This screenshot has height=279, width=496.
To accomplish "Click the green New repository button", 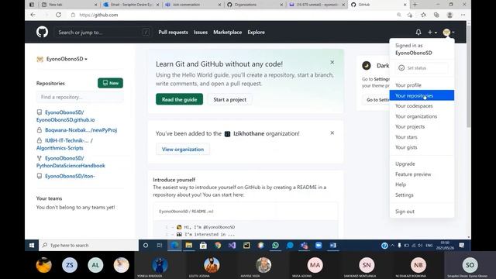I will pyautogui.click(x=110, y=83).
